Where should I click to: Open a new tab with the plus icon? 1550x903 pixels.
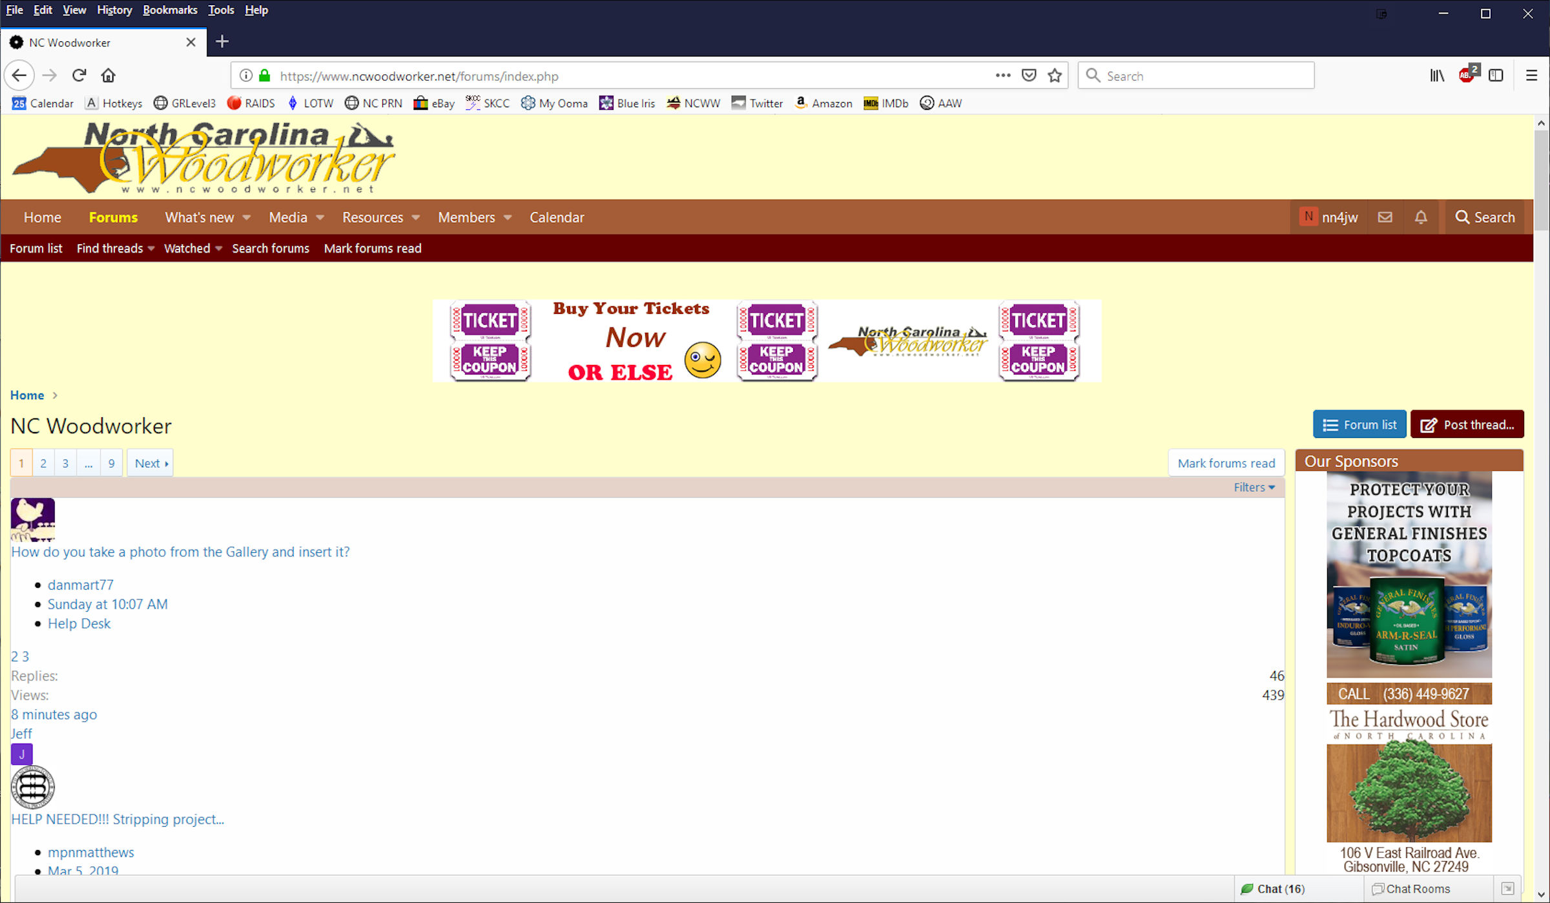tap(222, 42)
